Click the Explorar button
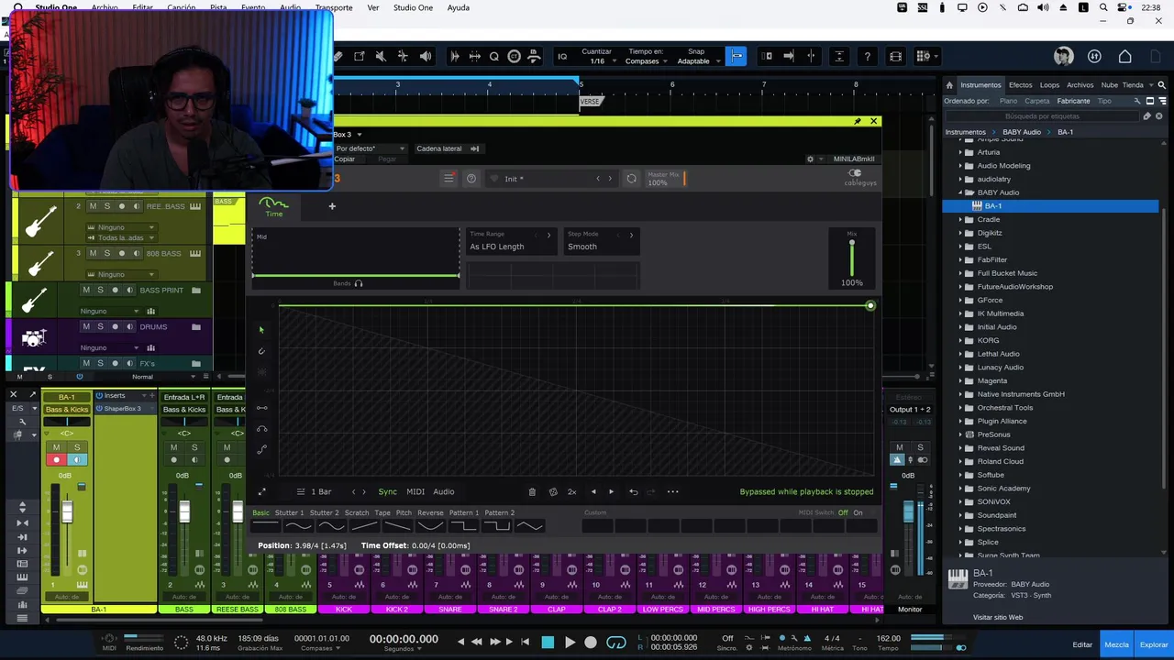 (1154, 645)
